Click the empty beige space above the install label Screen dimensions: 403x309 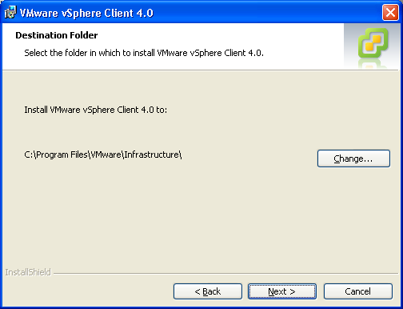pos(200,88)
